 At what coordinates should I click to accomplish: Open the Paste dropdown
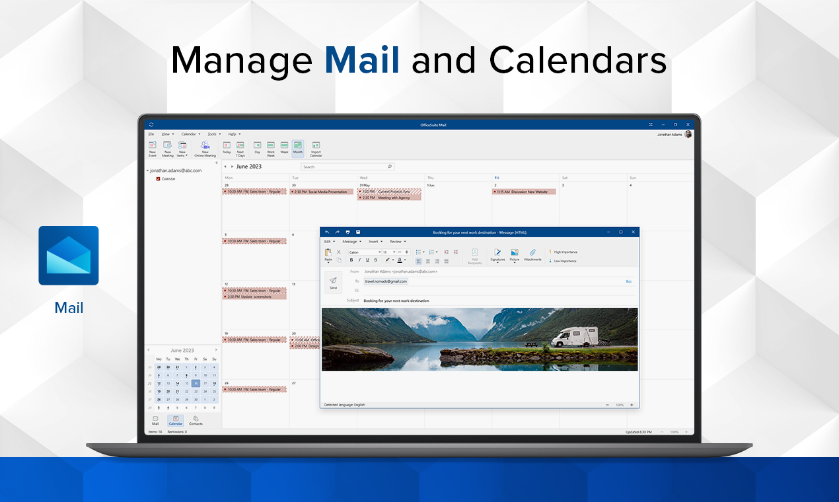pyautogui.click(x=328, y=262)
